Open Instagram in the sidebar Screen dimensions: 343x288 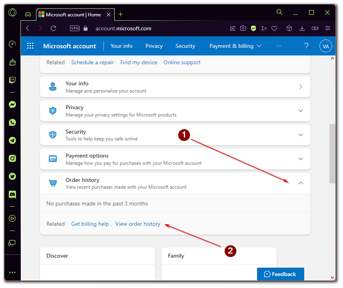point(12,158)
